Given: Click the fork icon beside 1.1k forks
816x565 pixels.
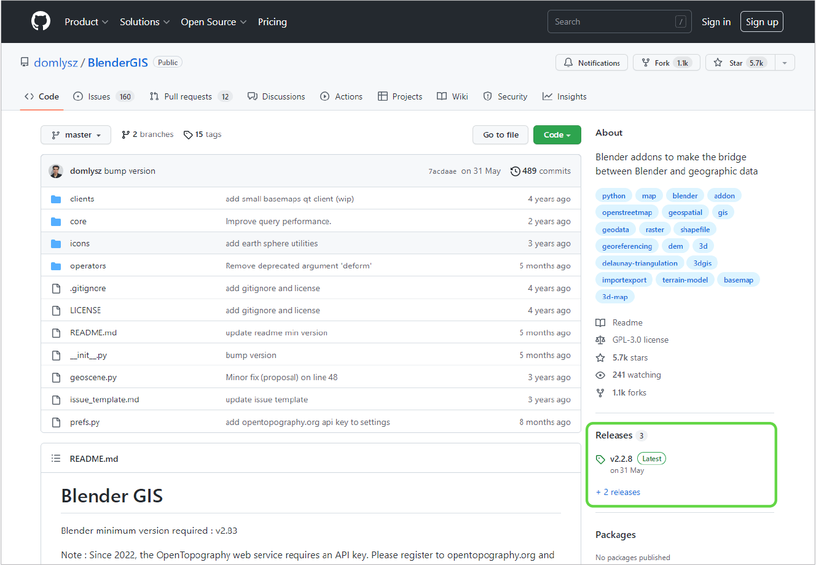Looking at the screenshot, I should (x=600, y=393).
